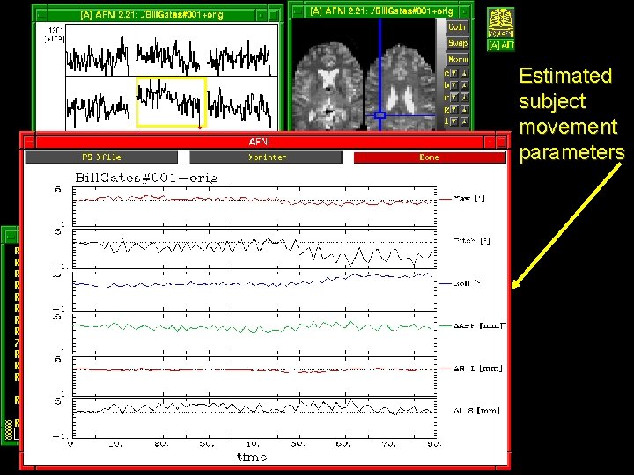Maximize the graph window
This screenshot has height=475, width=634.
point(274,15)
